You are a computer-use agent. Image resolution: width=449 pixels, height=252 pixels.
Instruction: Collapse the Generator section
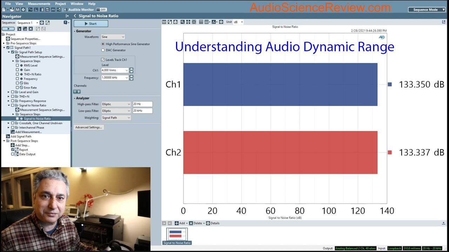75,31
